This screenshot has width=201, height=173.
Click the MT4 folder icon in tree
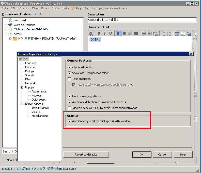15,39
